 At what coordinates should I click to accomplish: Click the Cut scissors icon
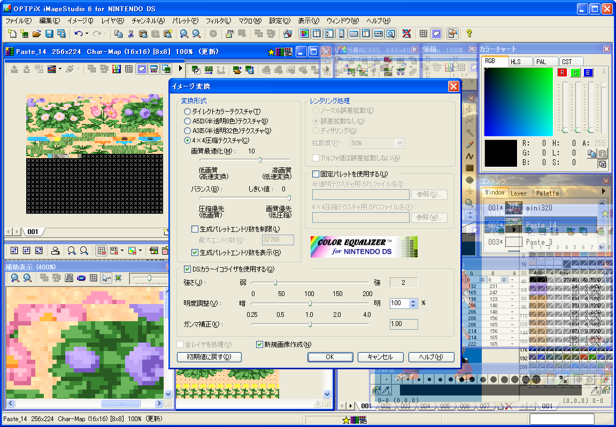coord(131,34)
